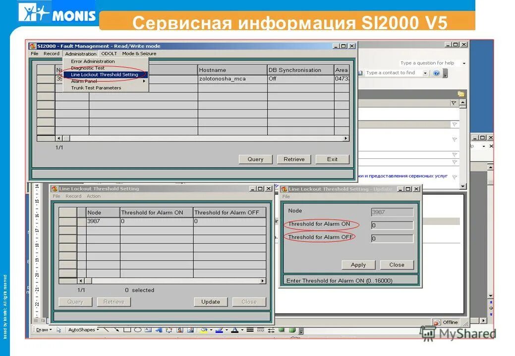Insert Picture from file icon
Image resolution: width=515 pixels, height=356 pixels.
click(x=190, y=330)
